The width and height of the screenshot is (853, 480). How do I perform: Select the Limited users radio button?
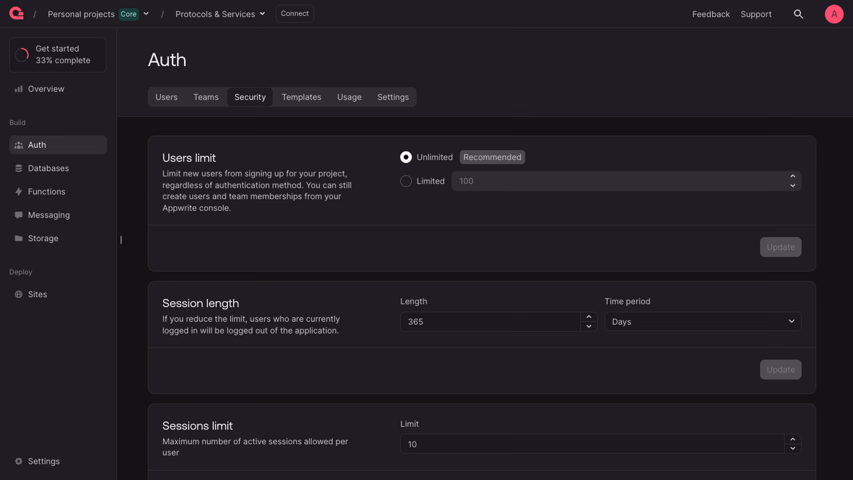click(406, 181)
